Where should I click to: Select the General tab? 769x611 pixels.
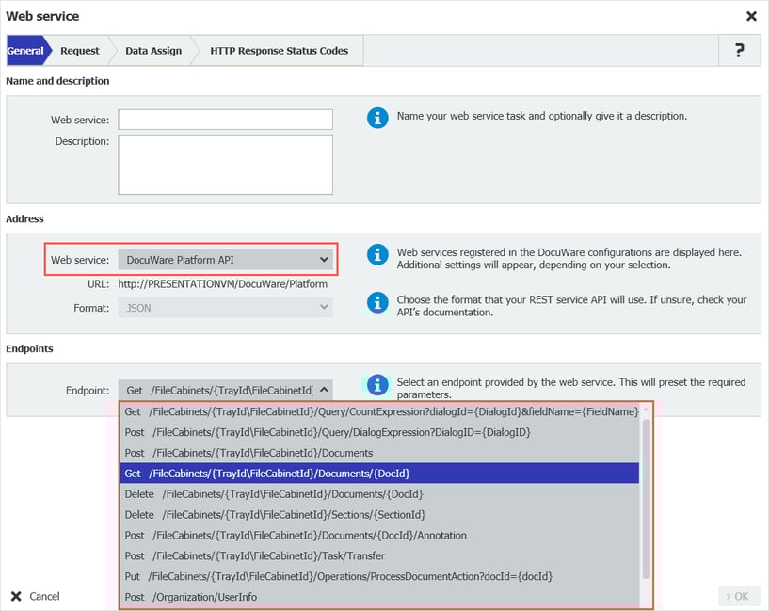point(25,50)
